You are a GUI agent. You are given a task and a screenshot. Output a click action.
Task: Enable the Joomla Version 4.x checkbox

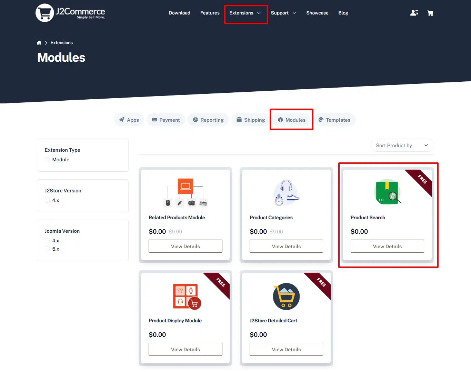[47, 241]
